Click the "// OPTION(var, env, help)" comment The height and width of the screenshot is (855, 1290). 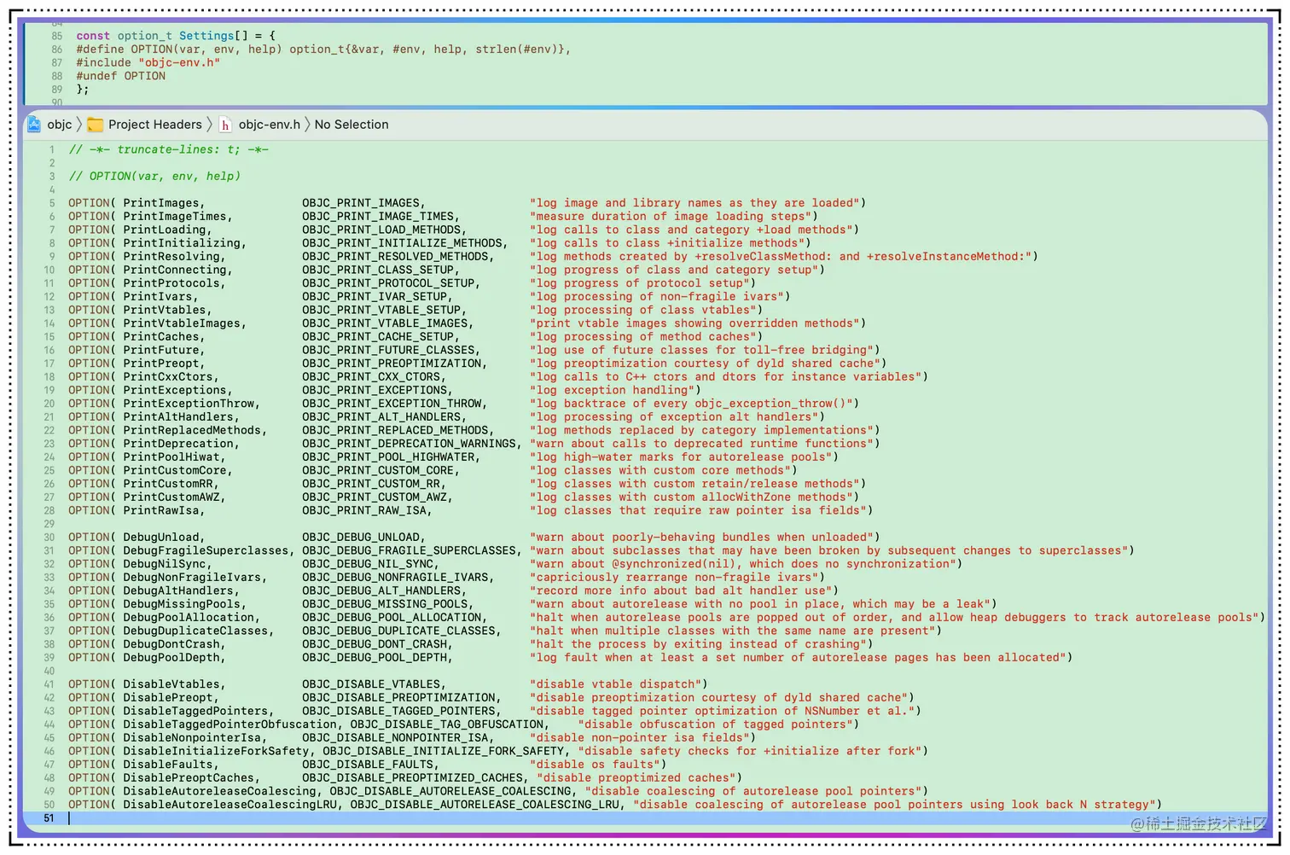[x=154, y=176]
